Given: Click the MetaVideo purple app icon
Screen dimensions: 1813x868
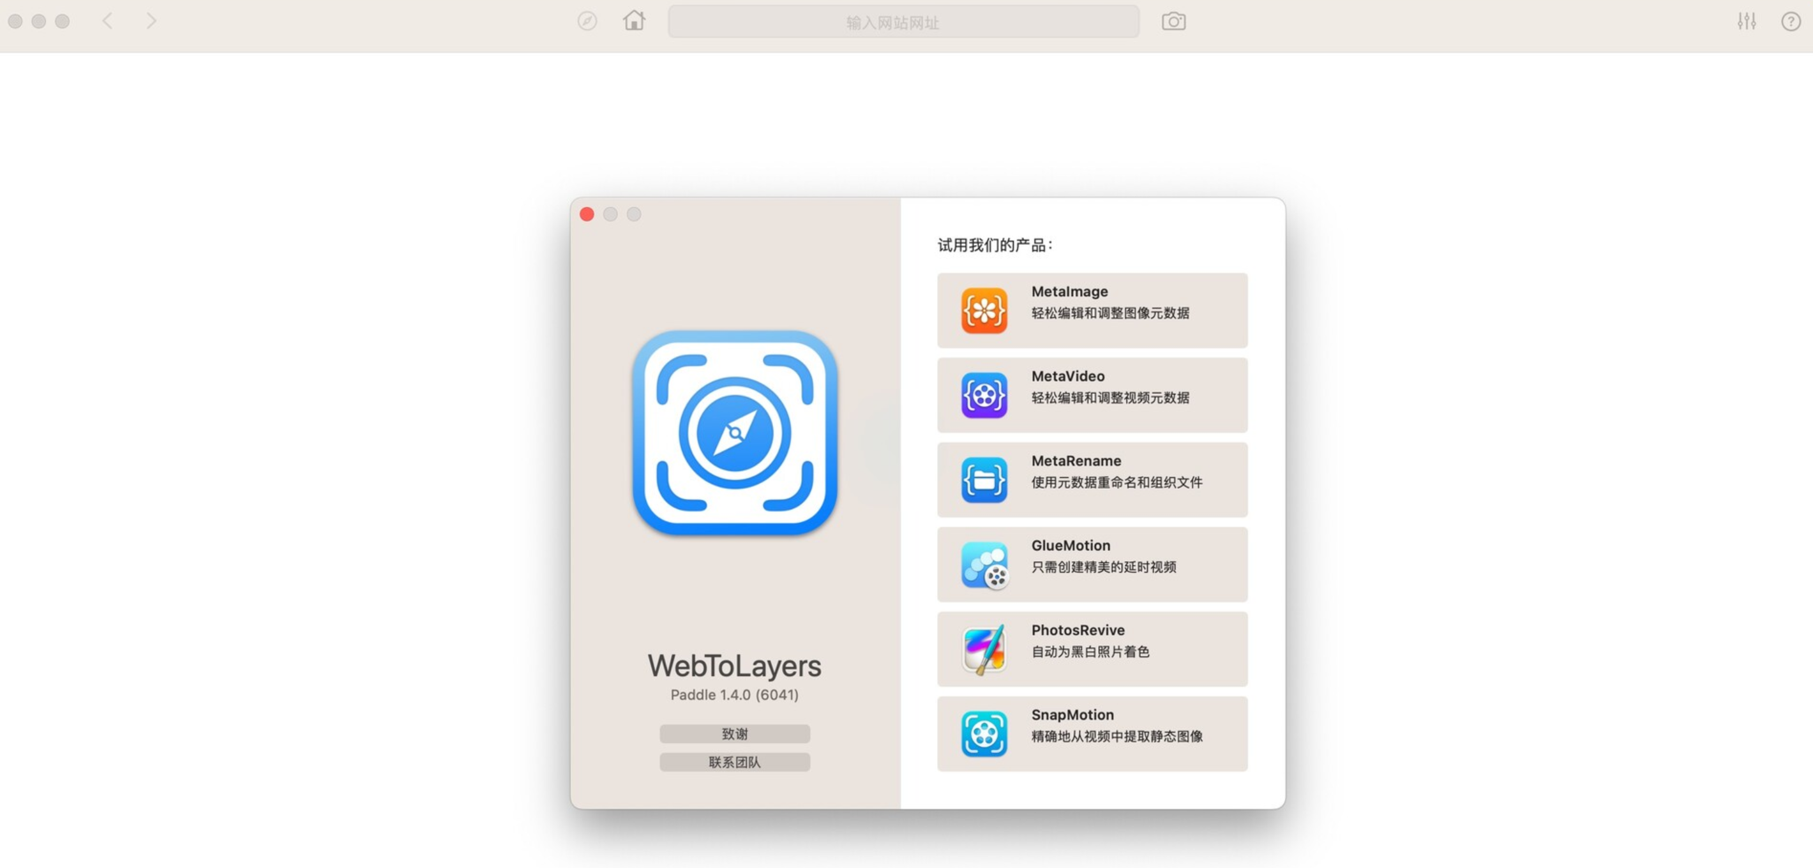Looking at the screenshot, I should coord(984,394).
